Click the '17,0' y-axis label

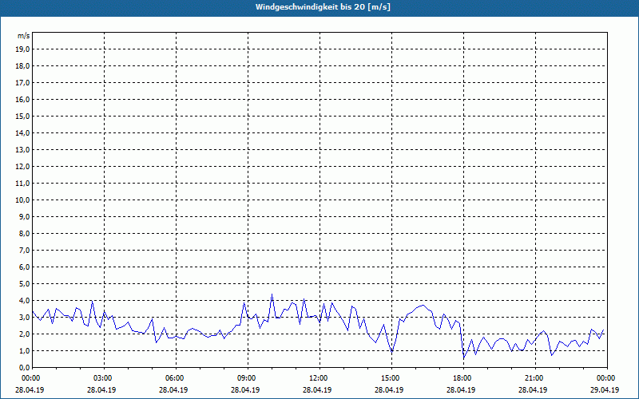pos(23,83)
